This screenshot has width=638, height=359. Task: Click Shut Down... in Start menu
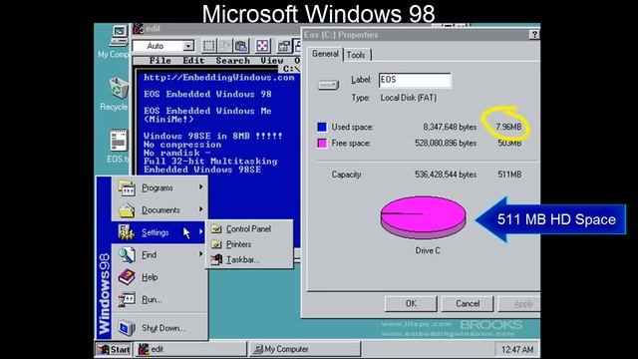159,328
